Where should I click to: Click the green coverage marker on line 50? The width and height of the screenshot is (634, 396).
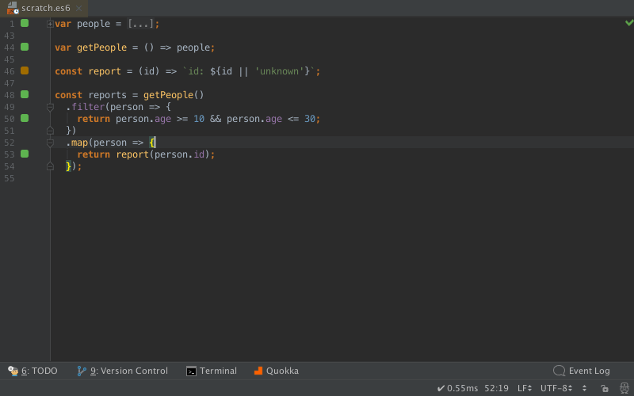point(25,118)
